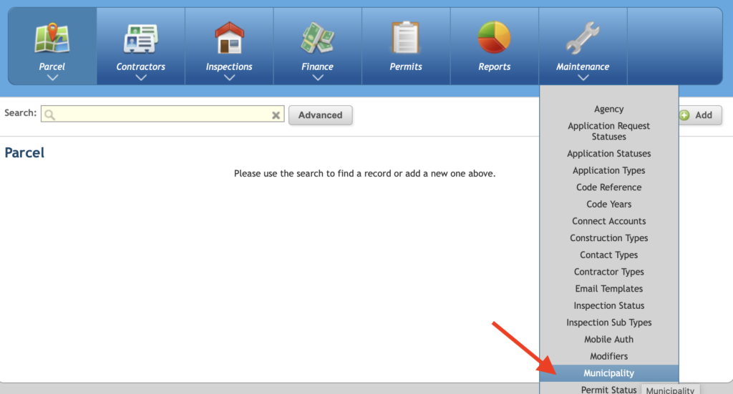
Task: Expand the Inspections menu chevron
Action: click(x=229, y=78)
